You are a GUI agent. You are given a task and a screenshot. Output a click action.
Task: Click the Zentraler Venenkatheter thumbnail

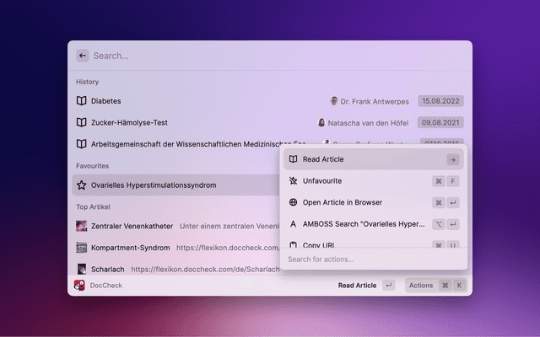82,226
